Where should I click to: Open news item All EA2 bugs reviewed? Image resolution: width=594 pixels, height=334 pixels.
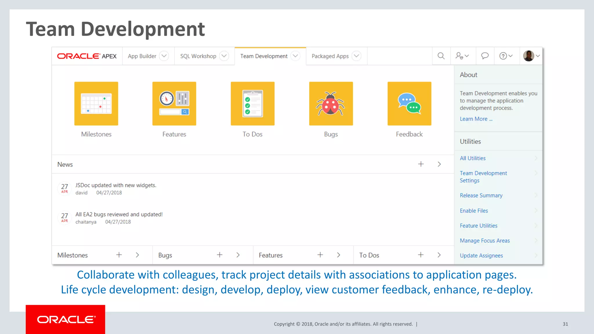pyautogui.click(x=119, y=214)
